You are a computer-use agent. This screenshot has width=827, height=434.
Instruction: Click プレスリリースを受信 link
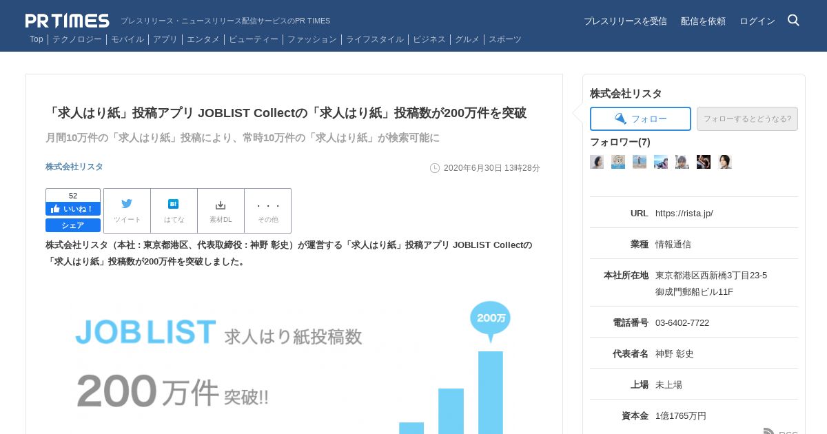[x=625, y=21]
